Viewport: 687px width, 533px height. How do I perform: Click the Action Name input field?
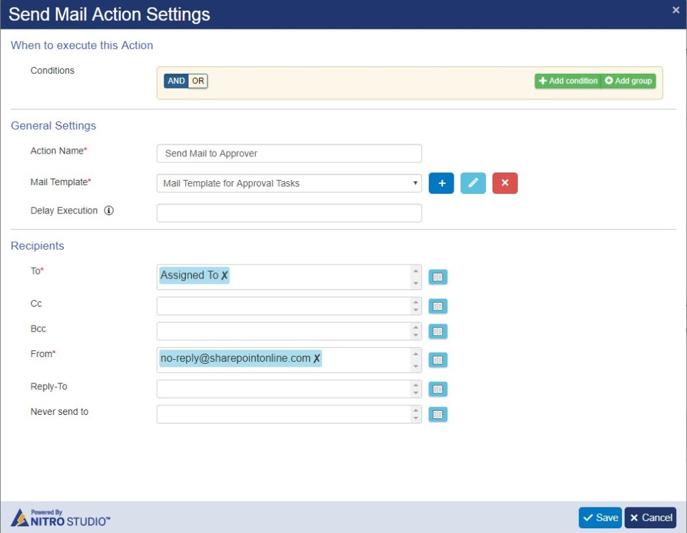tap(288, 153)
